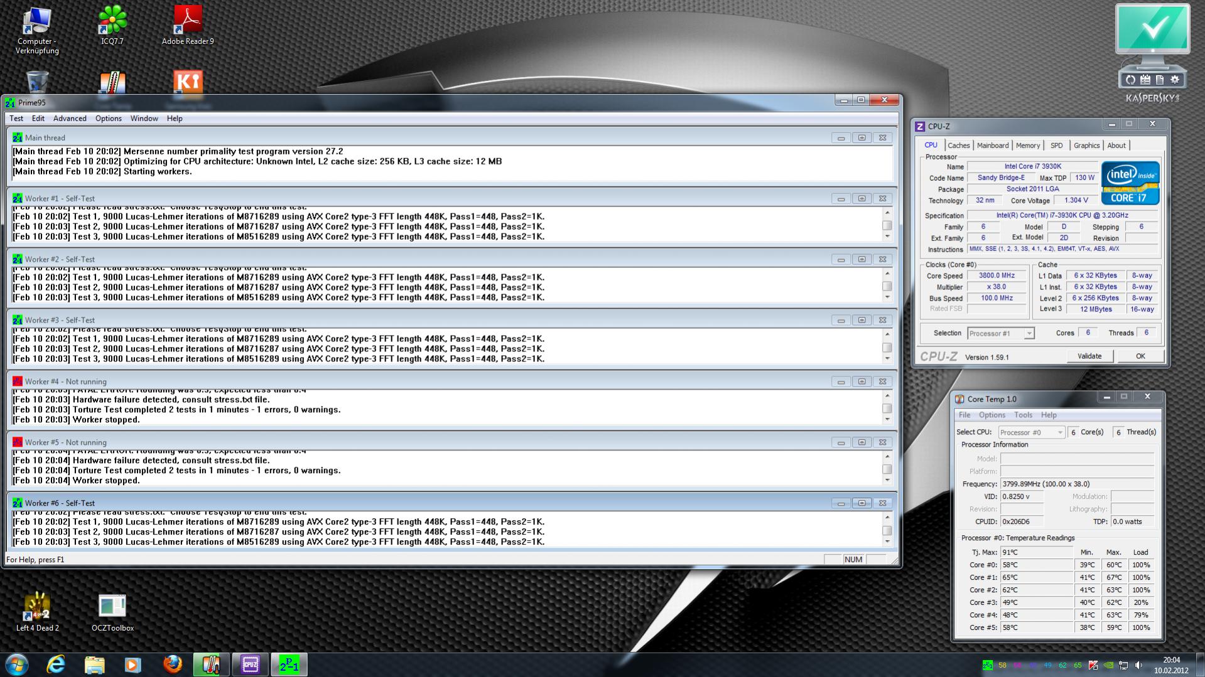Open Windows Media Player from the taskbar
Image resolution: width=1205 pixels, height=677 pixels.
coord(133,664)
